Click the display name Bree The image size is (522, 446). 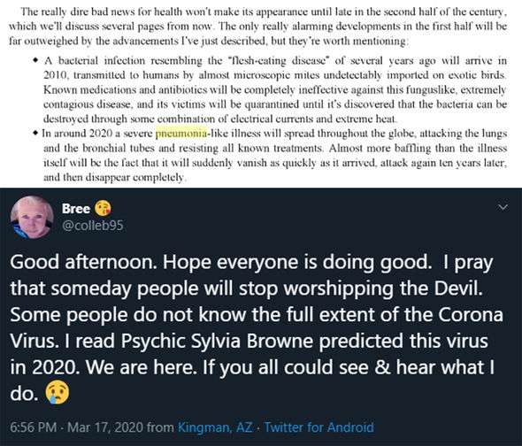tap(75, 209)
